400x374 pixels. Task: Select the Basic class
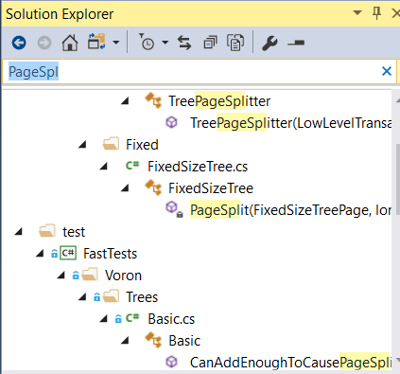pos(184,341)
